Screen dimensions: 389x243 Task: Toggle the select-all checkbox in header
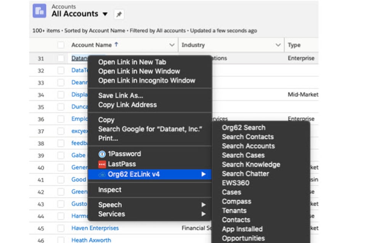pyautogui.click(x=61, y=45)
